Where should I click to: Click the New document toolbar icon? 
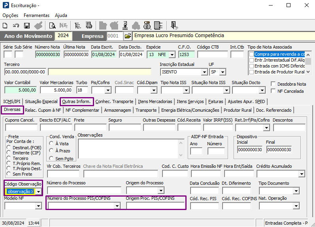point(5,26)
